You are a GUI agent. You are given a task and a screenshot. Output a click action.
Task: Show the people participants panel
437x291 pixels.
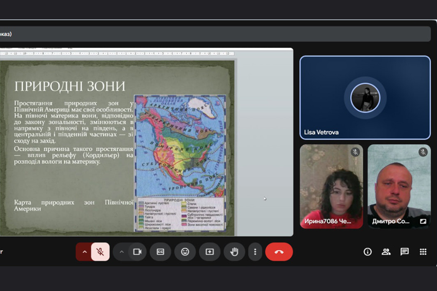[x=386, y=252]
